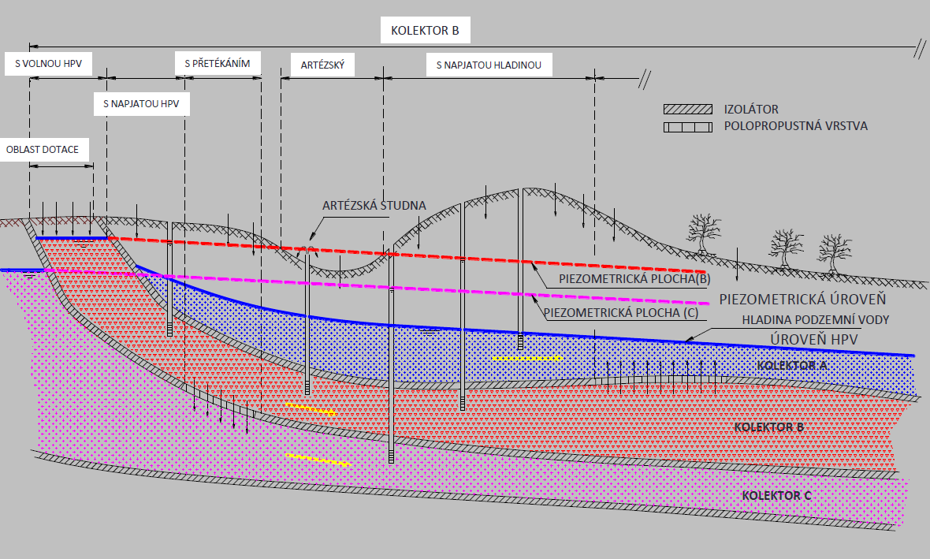Viewport: 930px width, 559px height.
Task: Select the S NAPJATOU HPV label box
Action: pyautogui.click(x=141, y=104)
